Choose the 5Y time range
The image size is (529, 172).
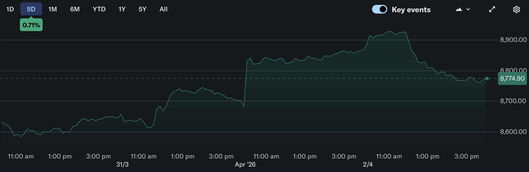pos(143,9)
